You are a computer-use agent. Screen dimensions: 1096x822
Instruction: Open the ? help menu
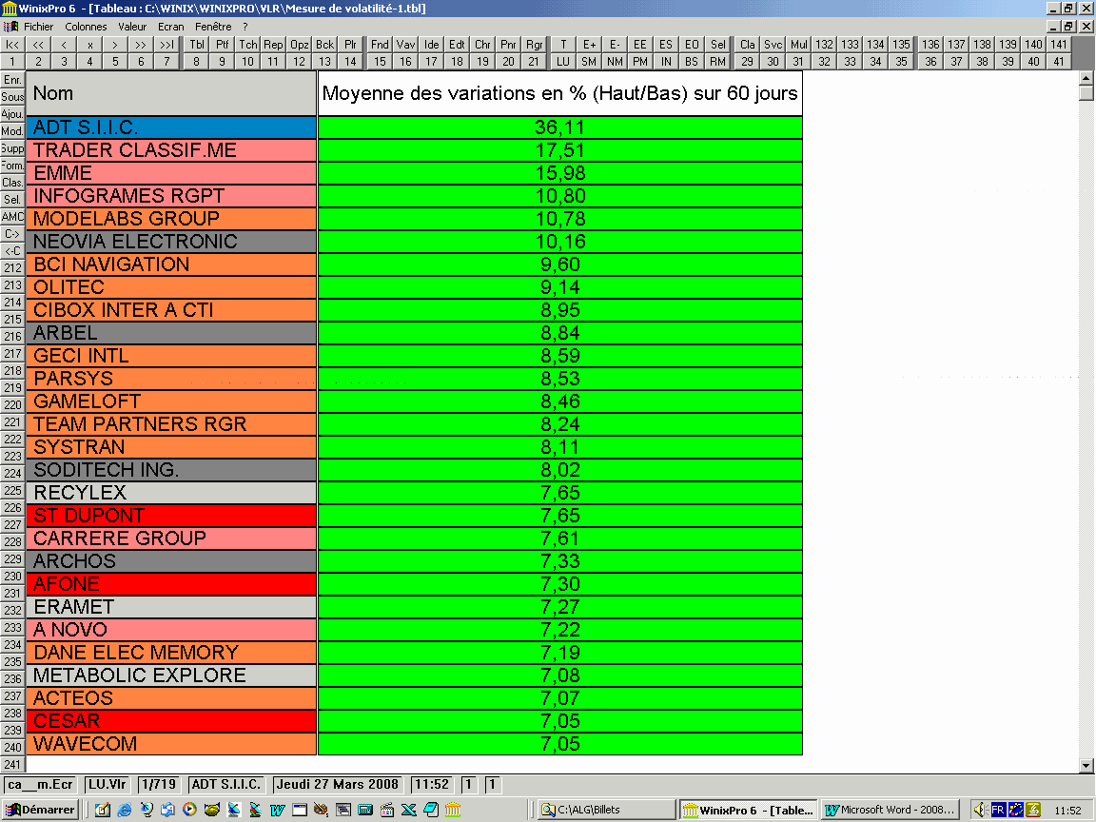(245, 27)
